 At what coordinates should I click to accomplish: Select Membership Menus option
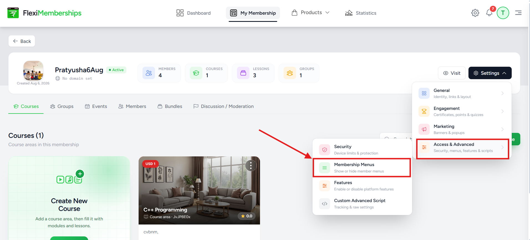click(x=362, y=168)
